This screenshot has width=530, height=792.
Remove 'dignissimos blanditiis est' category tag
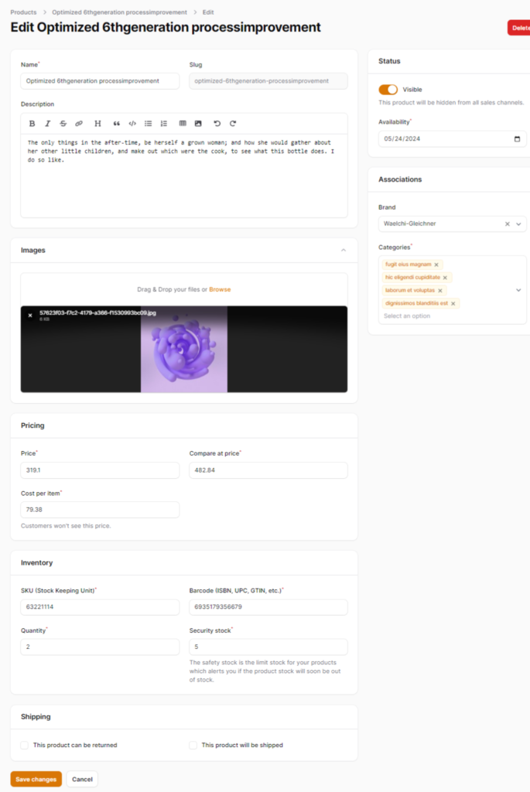point(453,303)
